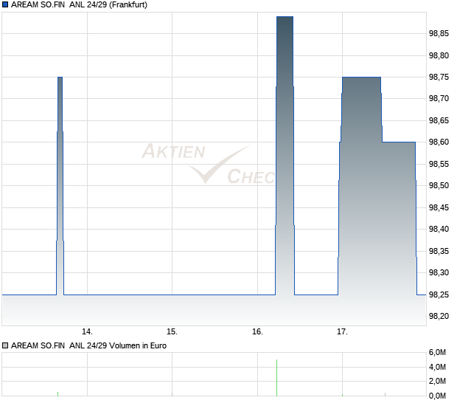
Task: Click the 0,0M volume axis label
Action: click(x=437, y=396)
